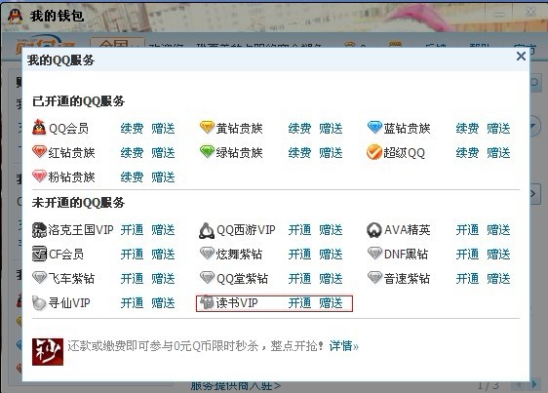
Task: Go to next page arrow in 我的钱包 window
Action: click(534, 384)
